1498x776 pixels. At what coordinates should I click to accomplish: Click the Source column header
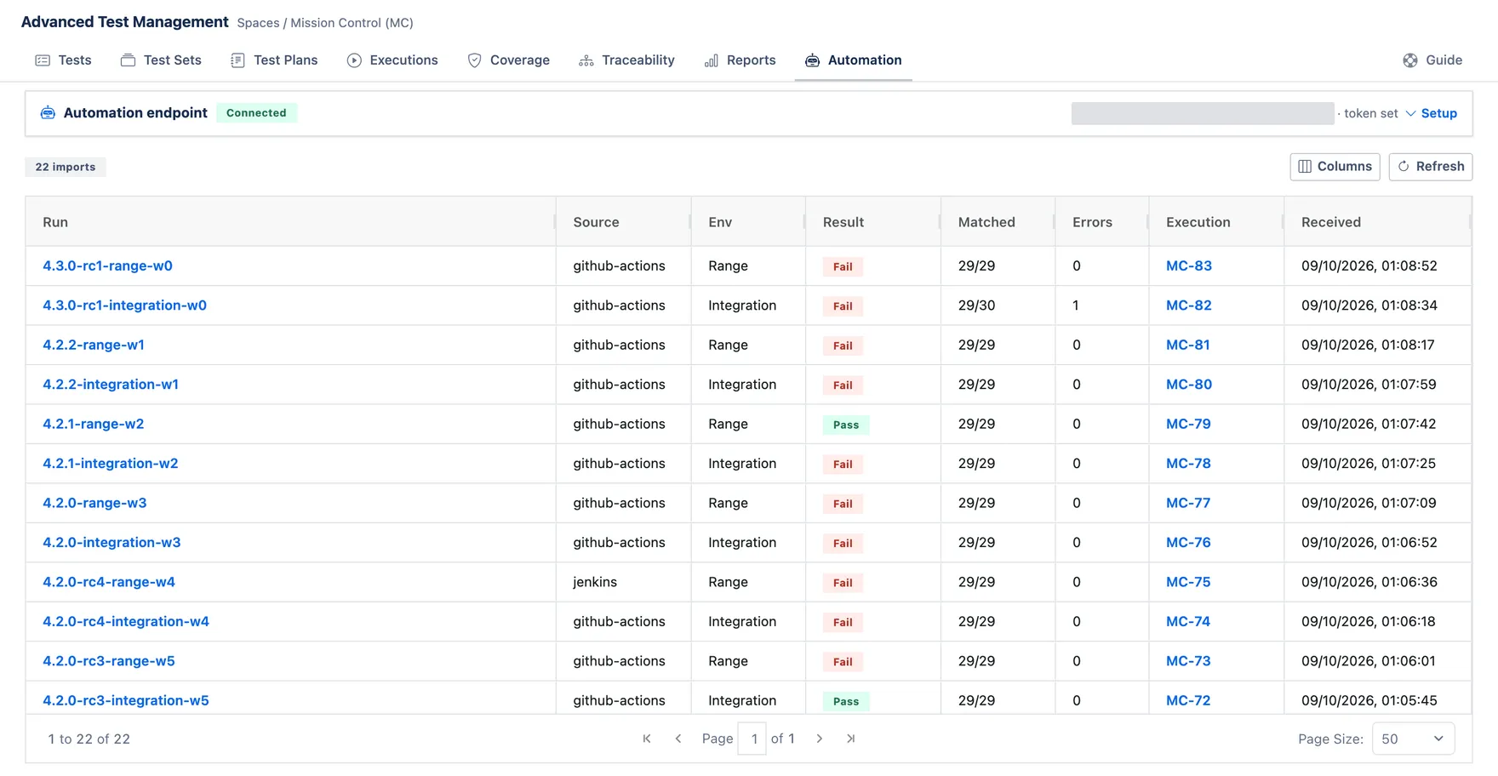coord(623,222)
